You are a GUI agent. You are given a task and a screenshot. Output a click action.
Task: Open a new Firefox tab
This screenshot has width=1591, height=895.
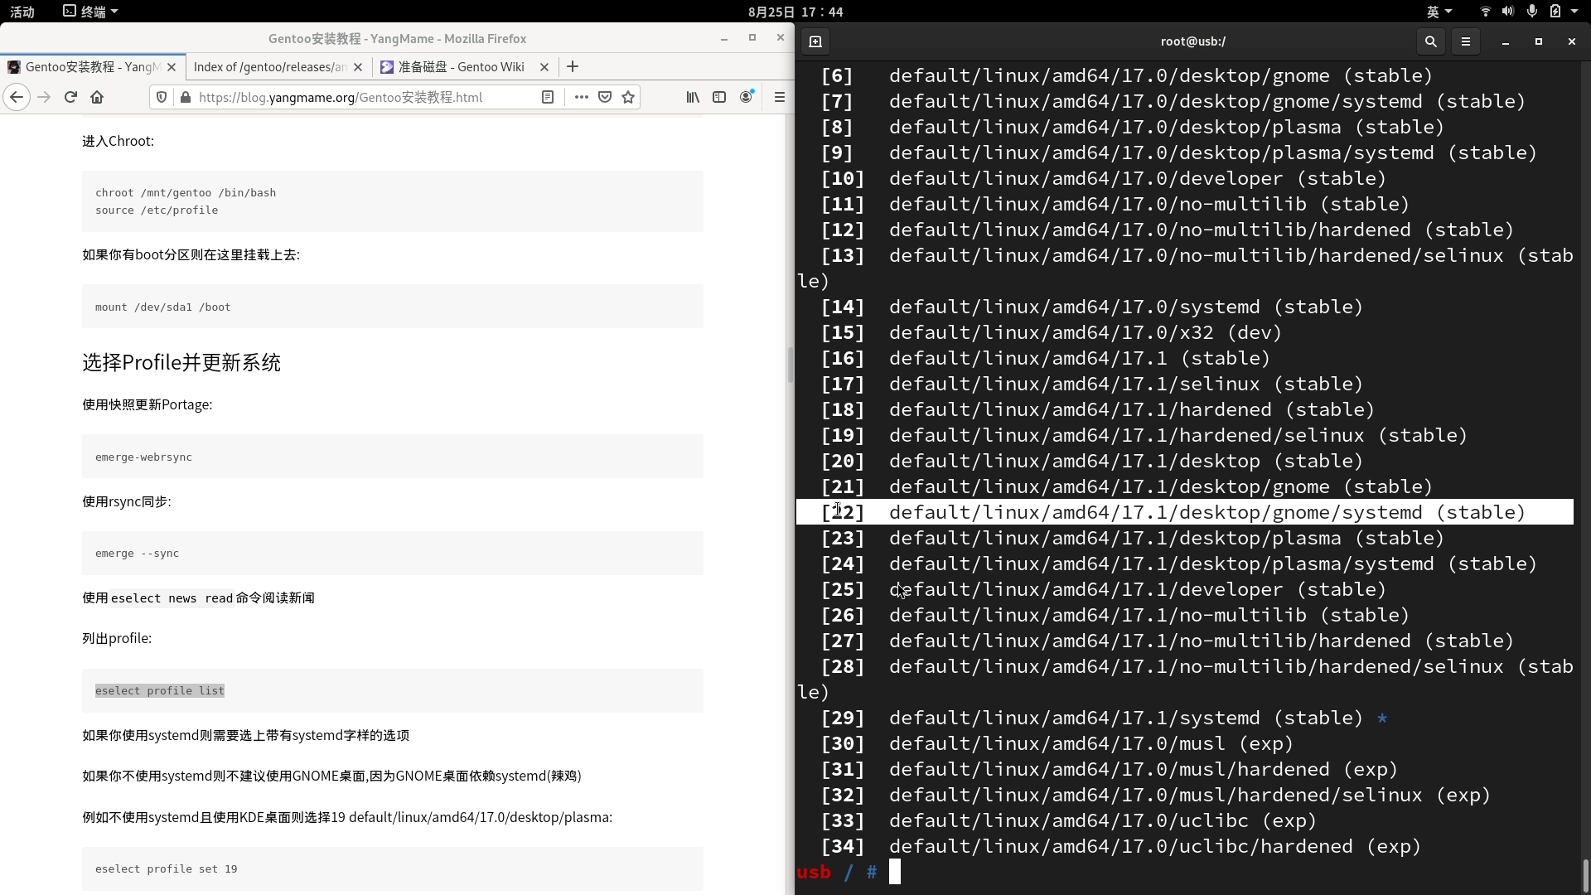coord(573,66)
